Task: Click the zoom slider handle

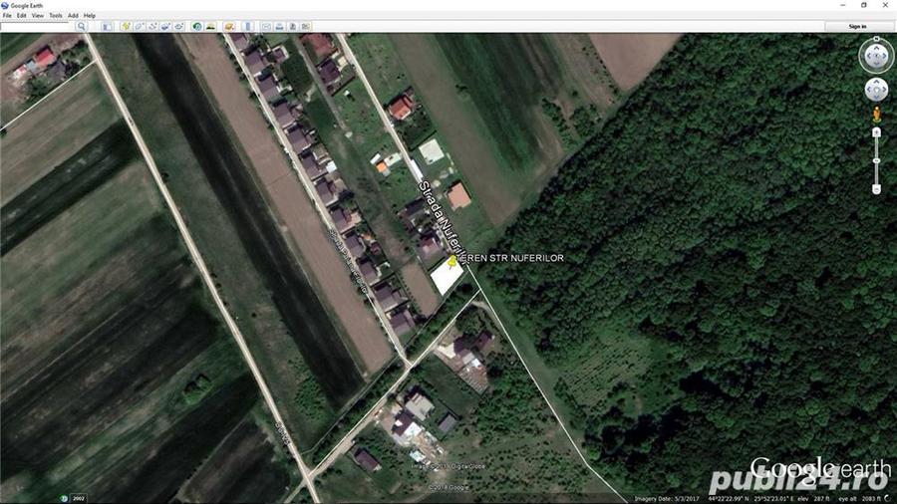Action: pos(876,161)
